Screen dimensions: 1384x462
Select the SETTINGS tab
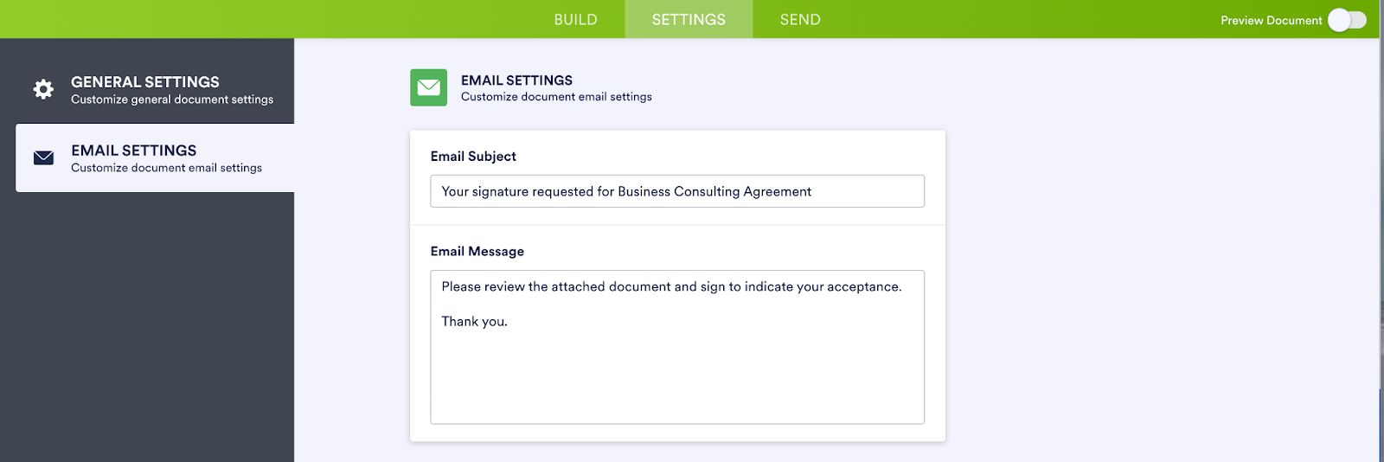689,19
